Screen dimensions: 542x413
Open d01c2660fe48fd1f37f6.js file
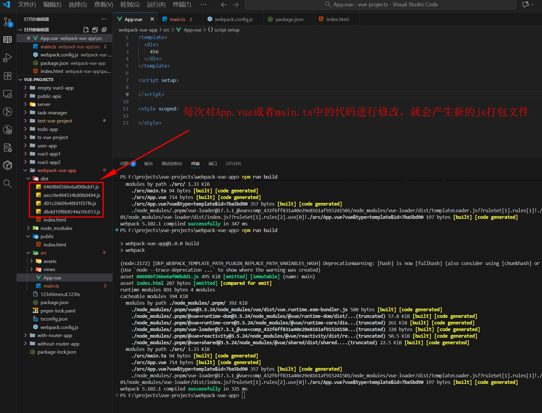click(x=70, y=203)
